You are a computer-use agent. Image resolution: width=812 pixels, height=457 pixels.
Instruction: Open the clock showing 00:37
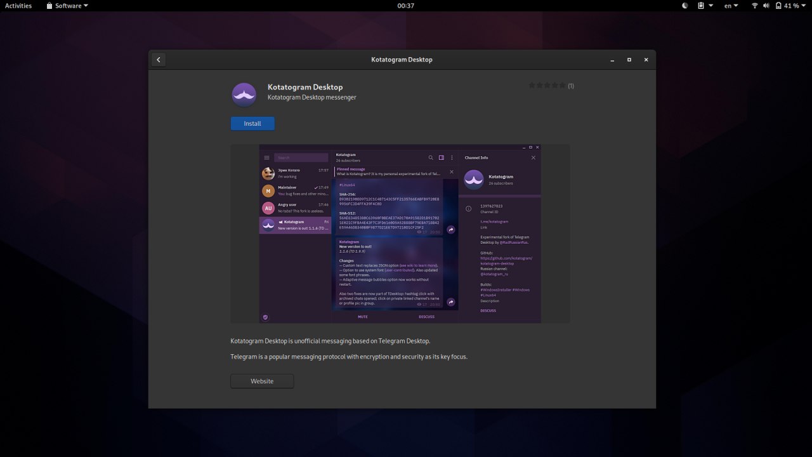point(406,6)
